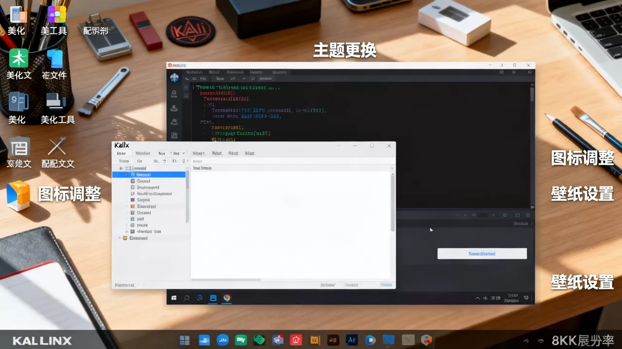Open the colorful hexagon icon in dock
This screenshot has height=349, width=622.
426,340
